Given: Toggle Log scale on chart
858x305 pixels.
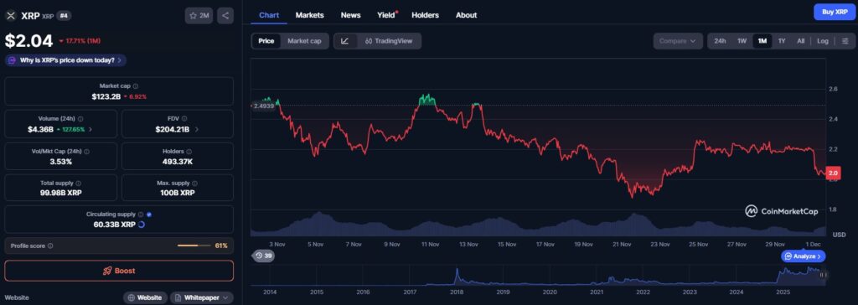Looking at the screenshot, I should (823, 41).
